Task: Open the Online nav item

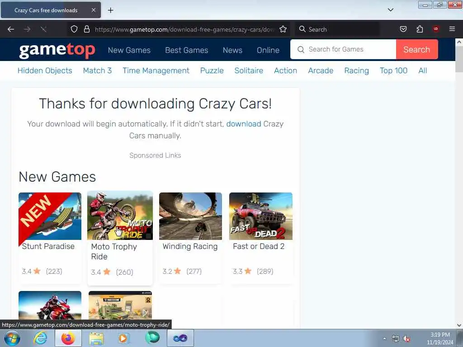Action: pyautogui.click(x=268, y=50)
